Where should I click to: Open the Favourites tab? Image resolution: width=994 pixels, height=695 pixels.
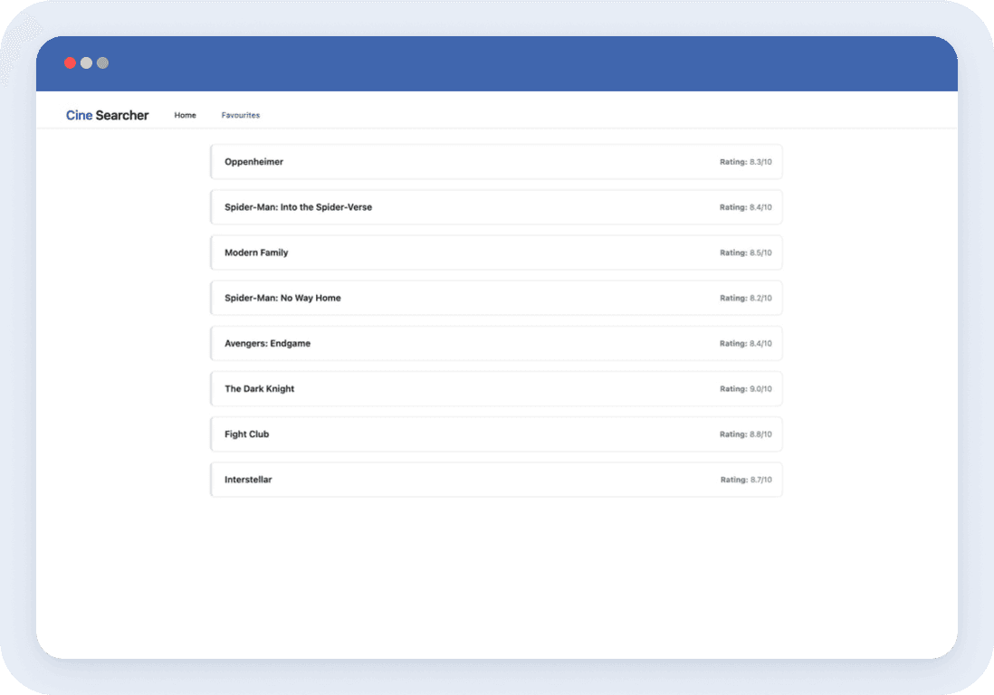pos(241,116)
